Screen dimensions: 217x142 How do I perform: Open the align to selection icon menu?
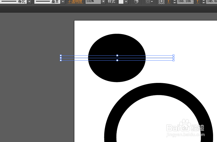coord(149,2)
